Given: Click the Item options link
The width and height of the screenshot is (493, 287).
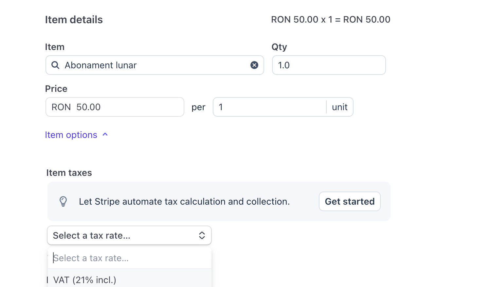Looking at the screenshot, I should 71,135.
